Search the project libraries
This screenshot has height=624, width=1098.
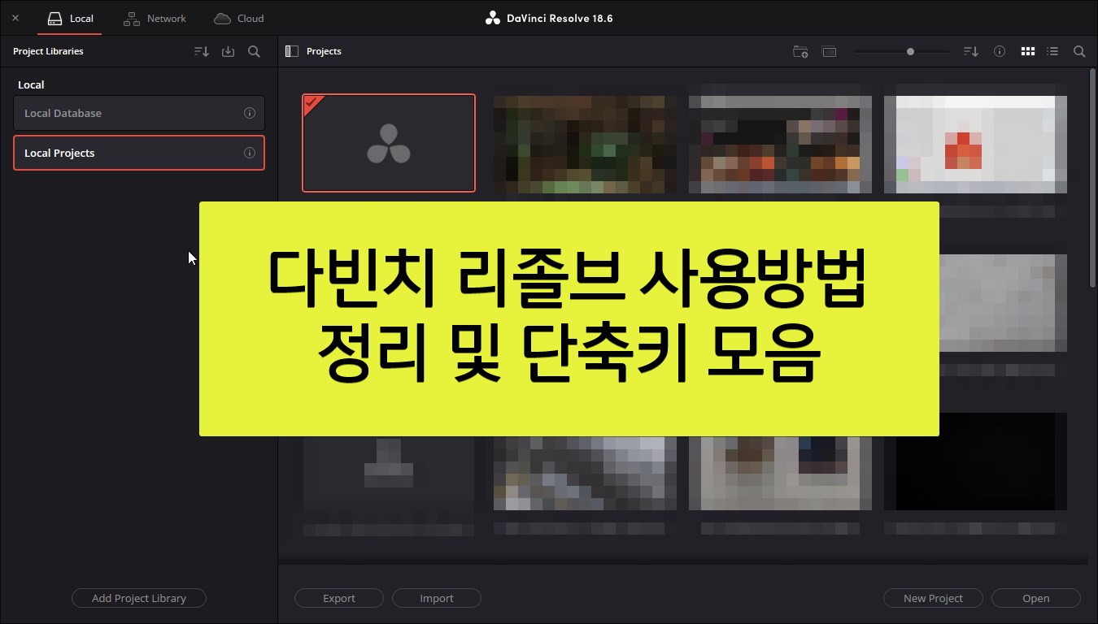(x=254, y=51)
